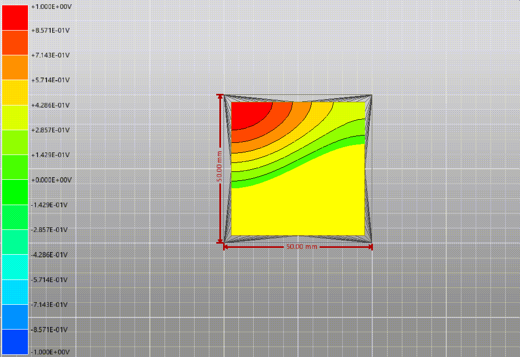Screen dimensions: 520x357
Task: Click the -1.429E-01V legend label
Action: coord(50,205)
